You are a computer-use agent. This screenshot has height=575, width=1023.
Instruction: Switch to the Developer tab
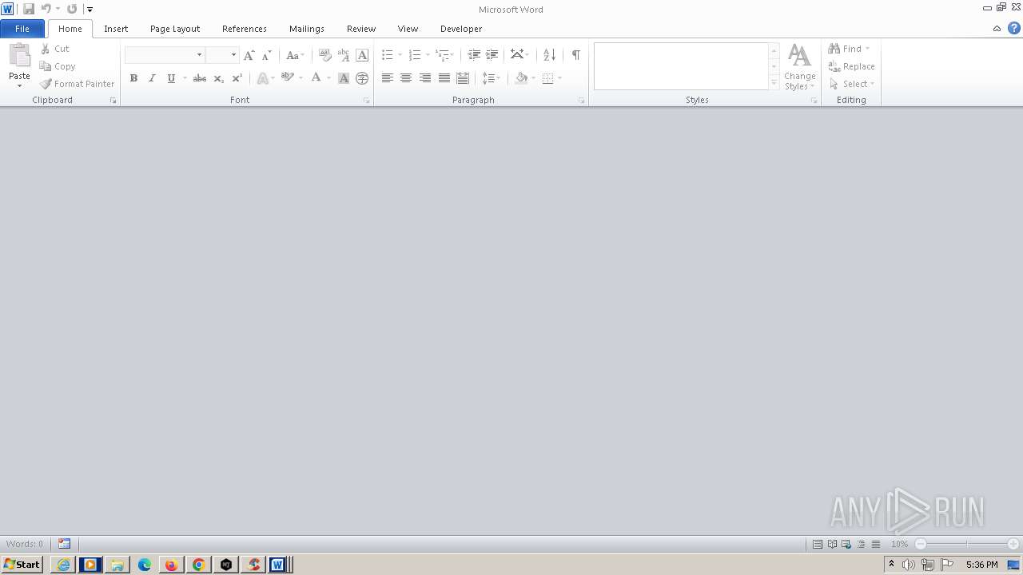click(461, 29)
